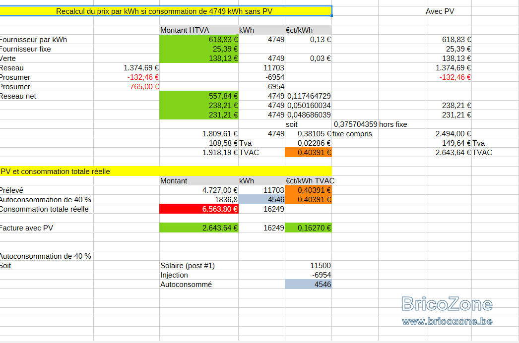Select the green 2.643,64 € Facture avec PV cell

click(x=198, y=228)
